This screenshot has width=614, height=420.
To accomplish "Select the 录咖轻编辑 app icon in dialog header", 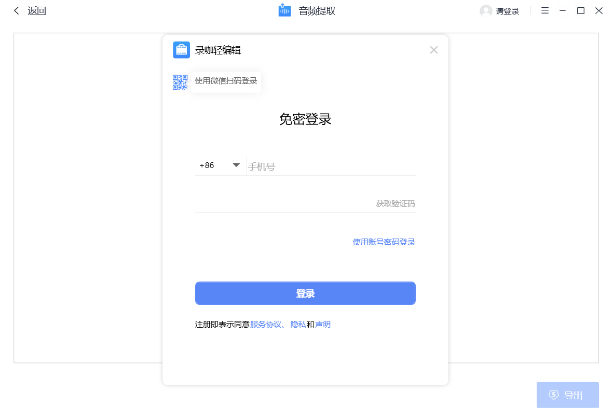I will 181,50.
